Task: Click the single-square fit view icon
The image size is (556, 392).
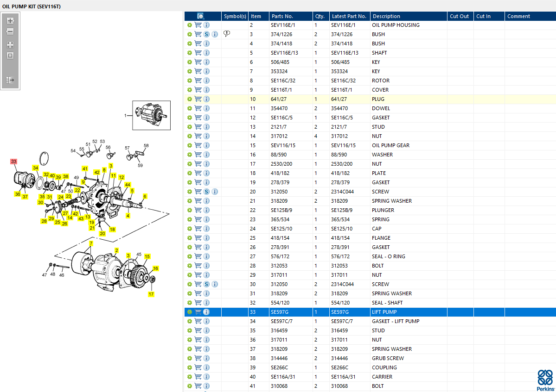Action: [10, 56]
